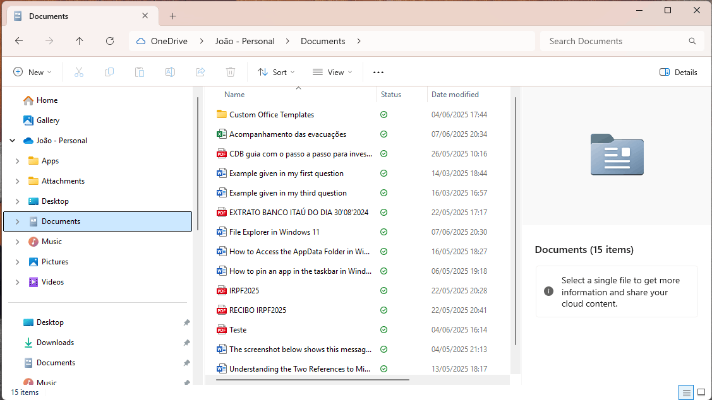
Task: Click sync status icon for Custom Office Templates
Action: click(383, 115)
